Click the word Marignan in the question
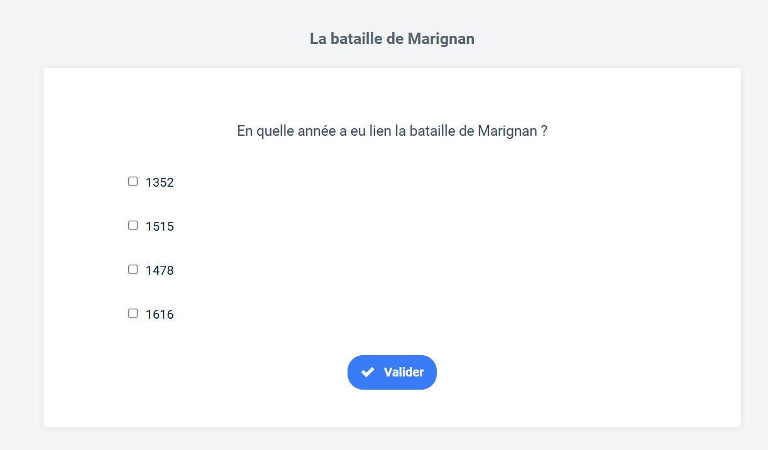768x450 pixels. (507, 131)
